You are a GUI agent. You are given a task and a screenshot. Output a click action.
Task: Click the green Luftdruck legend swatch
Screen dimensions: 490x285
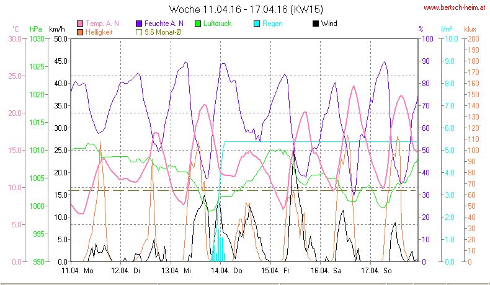pos(198,24)
